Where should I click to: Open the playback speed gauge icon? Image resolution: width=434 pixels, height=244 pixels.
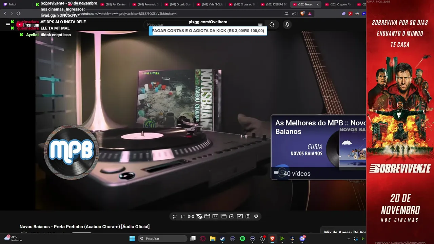click(x=232, y=217)
